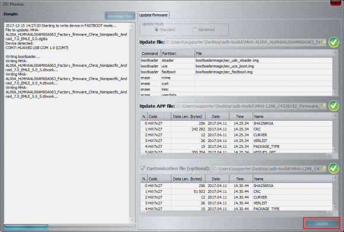Click Code header in Customization table
Screen dimensions: 344x232
point(160,179)
